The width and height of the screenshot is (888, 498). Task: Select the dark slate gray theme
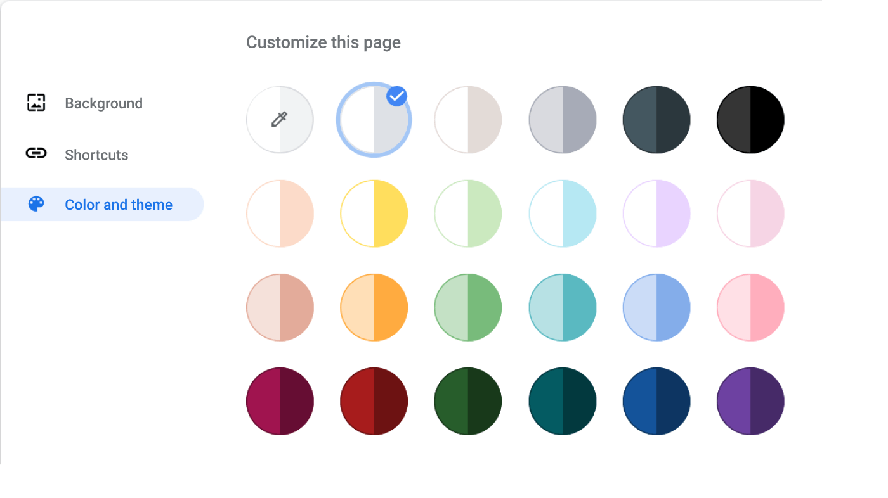[656, 119]
